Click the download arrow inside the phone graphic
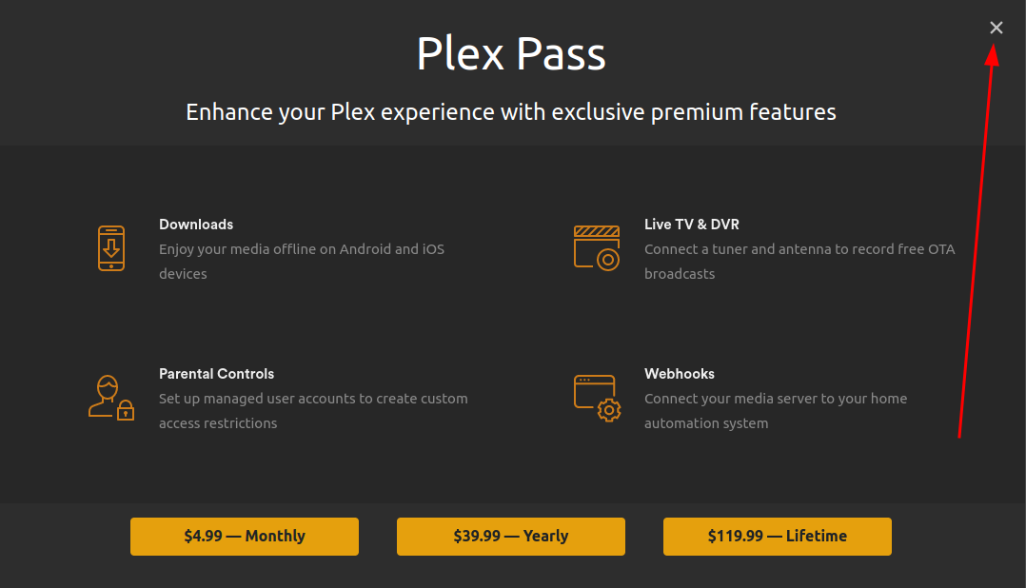This screenshot has height=588, width=1026. click(x=111, y=245)
